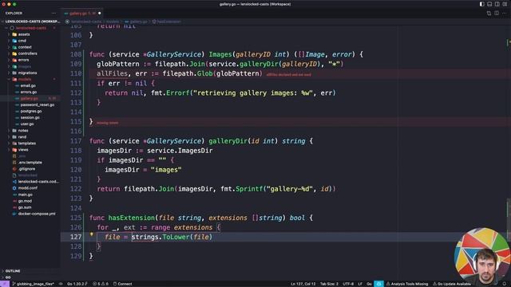
Task: Open the .gitignore file
Action: [x=26, y=169]
